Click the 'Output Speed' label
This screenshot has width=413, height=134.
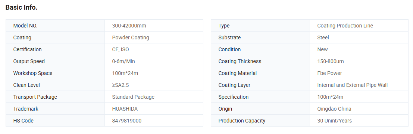29,61
